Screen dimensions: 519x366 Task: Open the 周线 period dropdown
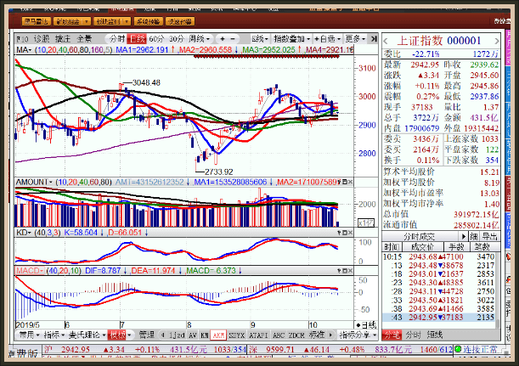coord(199,39)
